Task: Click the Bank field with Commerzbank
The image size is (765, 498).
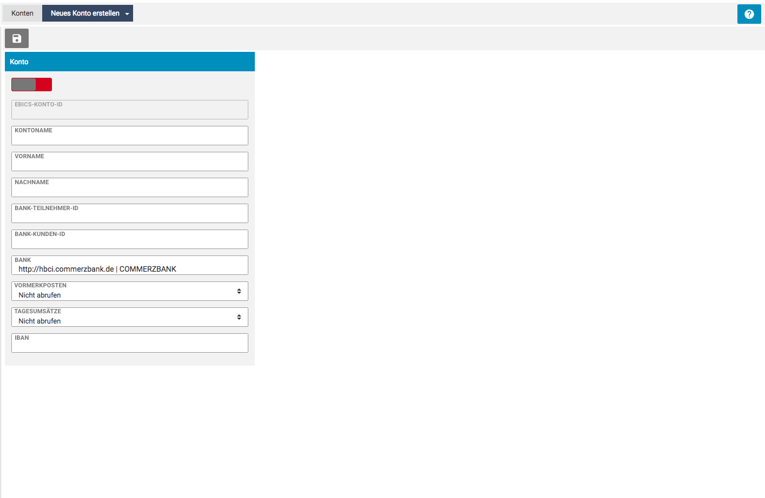Action: (130, 265)
